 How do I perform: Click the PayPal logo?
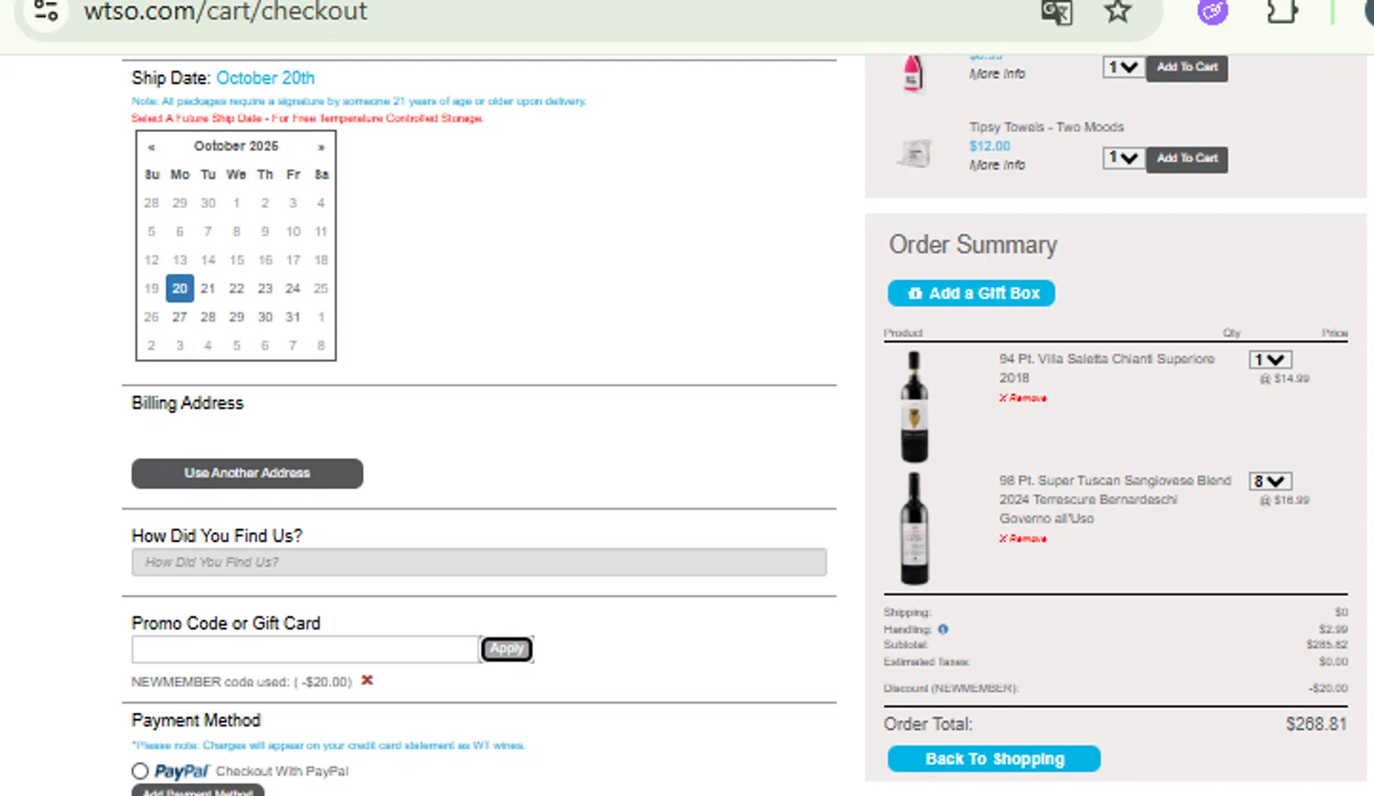click(181, 771)
